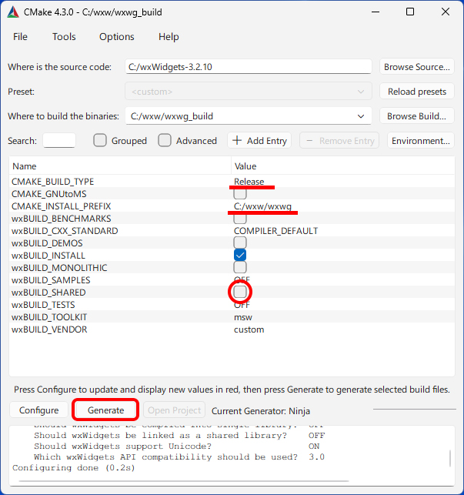Open the File menu
Screen dimensions: 464x495
coord(20,37)
